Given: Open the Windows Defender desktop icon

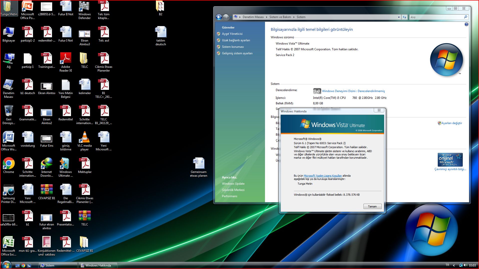Looking at the screenshot, I should (84, 10).
